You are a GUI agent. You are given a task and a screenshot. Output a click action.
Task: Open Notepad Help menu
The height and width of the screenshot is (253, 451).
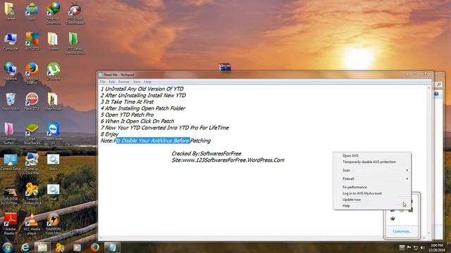click(x=147, y=82)
